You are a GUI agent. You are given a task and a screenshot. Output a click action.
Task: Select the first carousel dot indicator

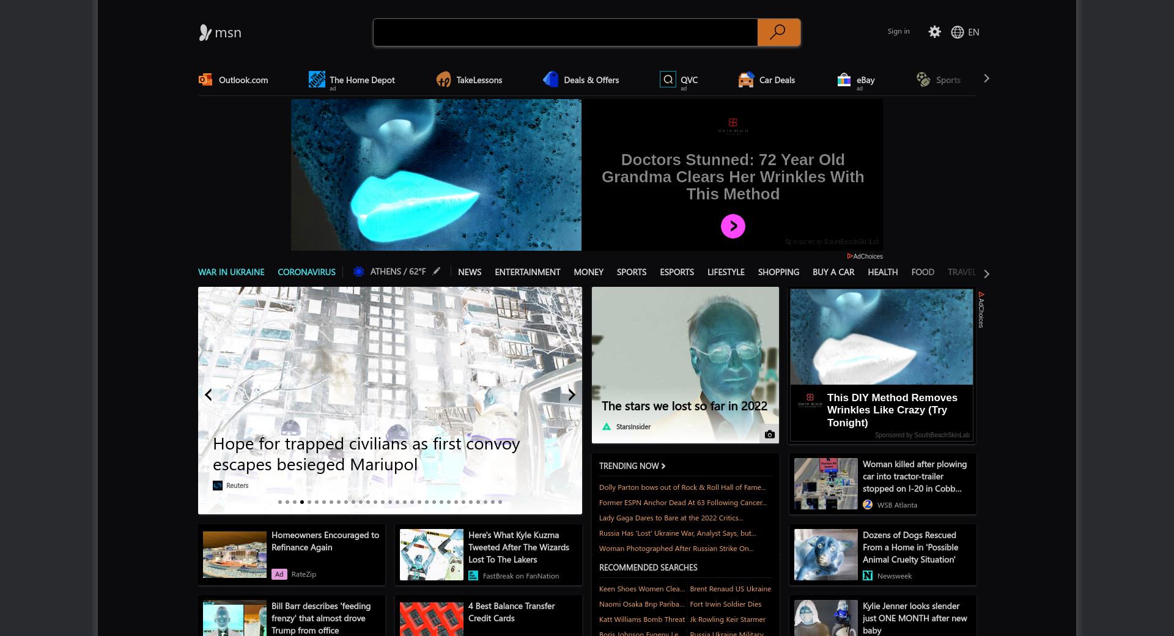(280, 502)
